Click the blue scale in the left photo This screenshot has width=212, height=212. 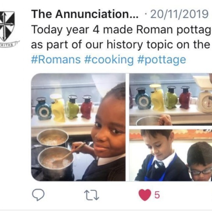tap(43, 109)
